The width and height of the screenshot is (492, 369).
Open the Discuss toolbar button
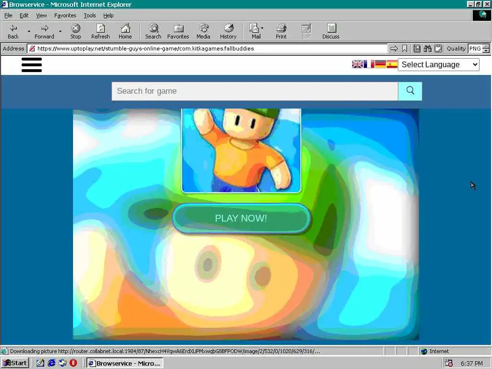pyautogui.click(x=331, y=31)
